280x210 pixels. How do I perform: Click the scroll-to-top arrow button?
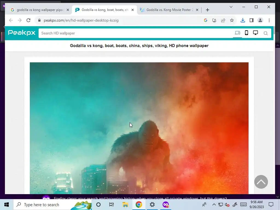(x=261, y=182)
